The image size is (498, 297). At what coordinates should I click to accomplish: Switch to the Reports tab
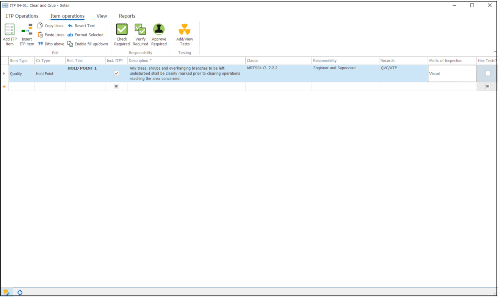click(x=127, y=16)
